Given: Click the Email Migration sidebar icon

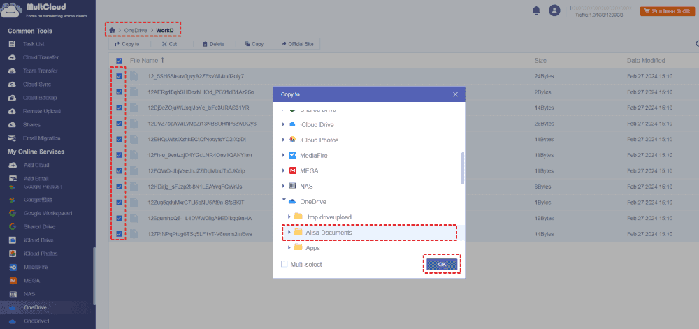Looking at the screenshot, I should [13, 138].
